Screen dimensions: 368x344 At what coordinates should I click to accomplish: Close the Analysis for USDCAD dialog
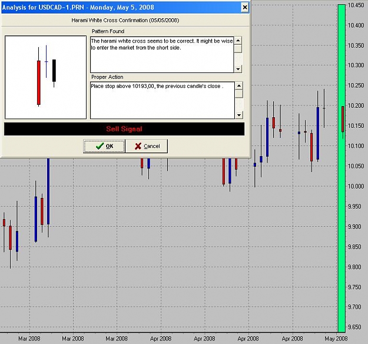(245, 8)
